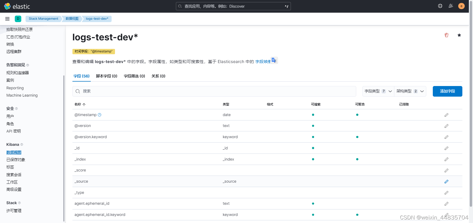Click the info icon beside Kibana heading

coord(22,145)
